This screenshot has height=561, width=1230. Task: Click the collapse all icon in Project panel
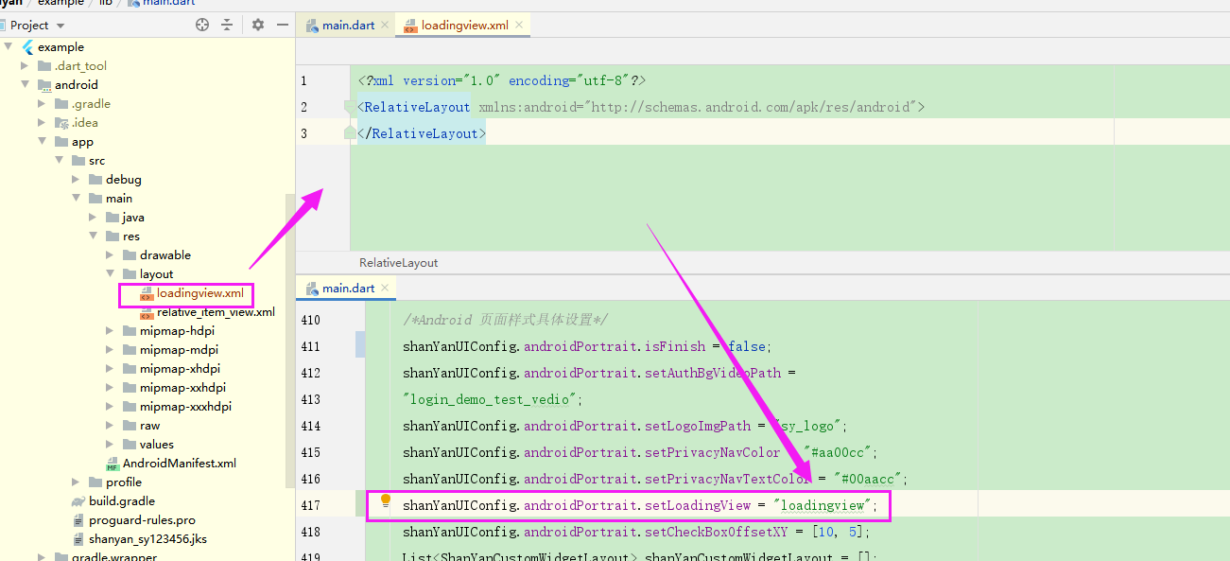pos(228,26)
